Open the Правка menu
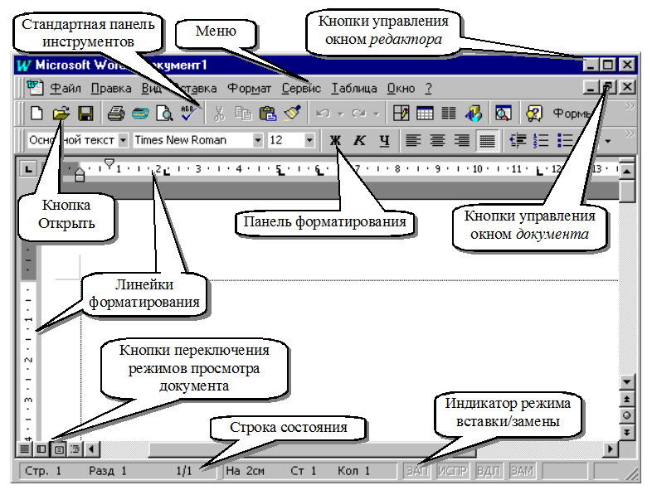Screen dimensions: 652x490 (111, 88)
